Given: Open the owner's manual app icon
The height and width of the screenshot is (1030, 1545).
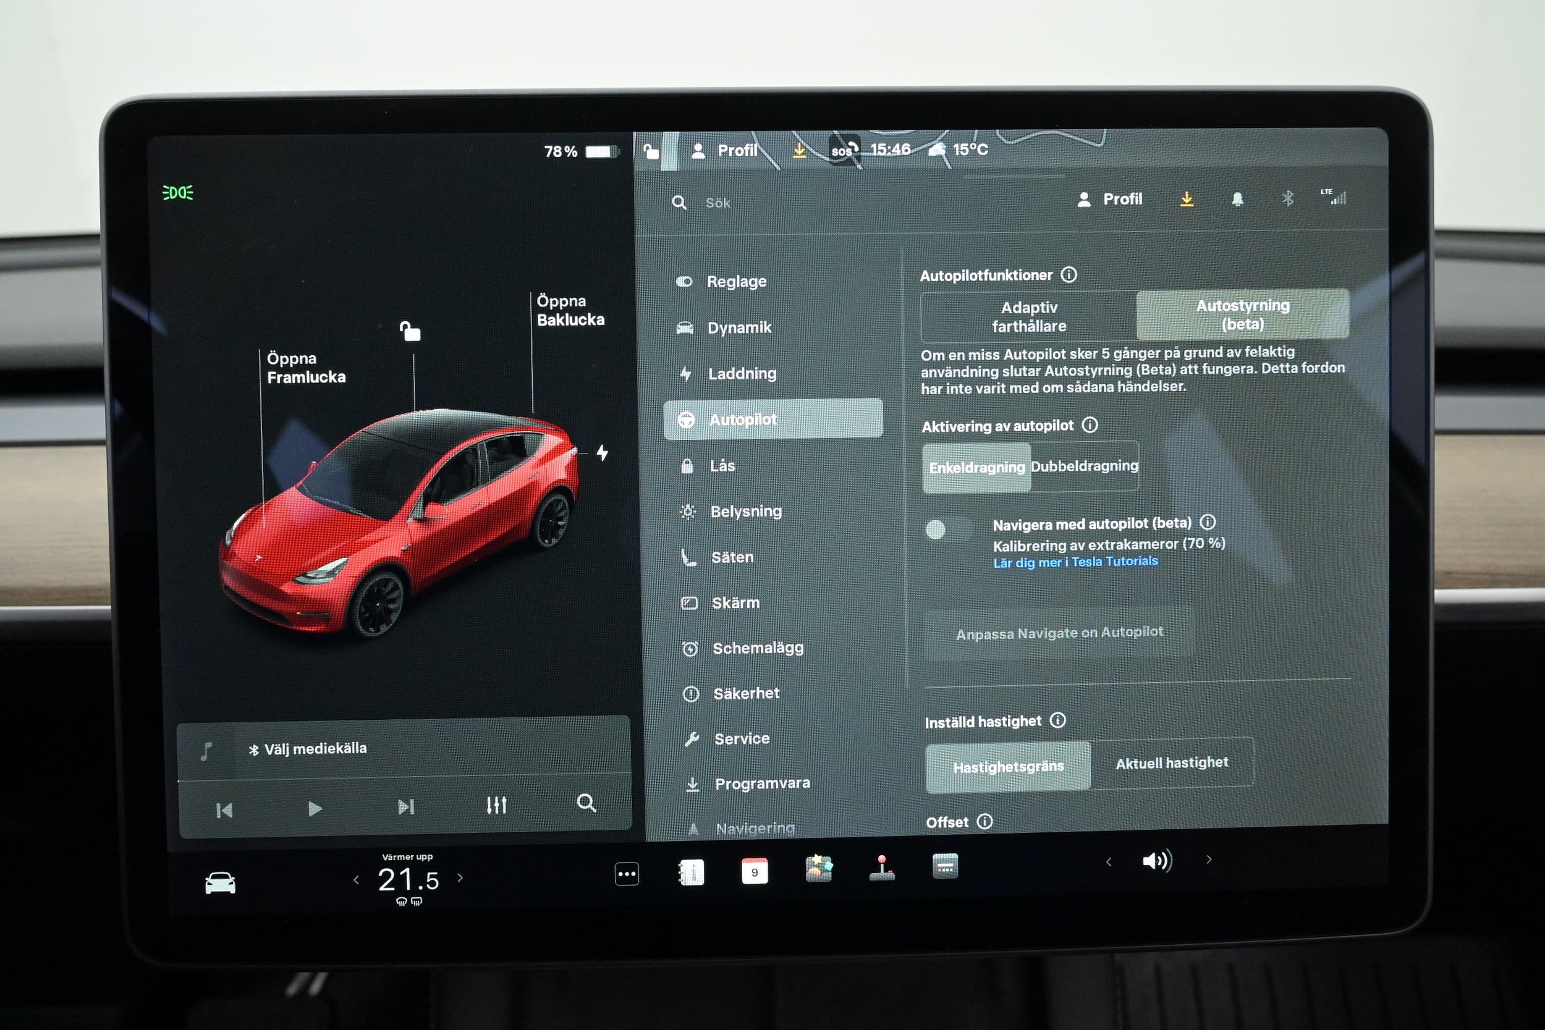Looking at the screenshot, I should tap(690, 872).
